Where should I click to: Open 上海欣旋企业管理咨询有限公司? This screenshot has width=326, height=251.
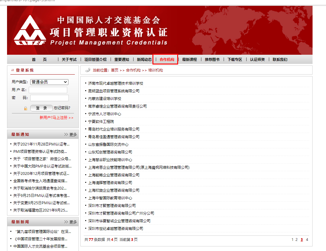pyautogui.click(x=114, y=190)
